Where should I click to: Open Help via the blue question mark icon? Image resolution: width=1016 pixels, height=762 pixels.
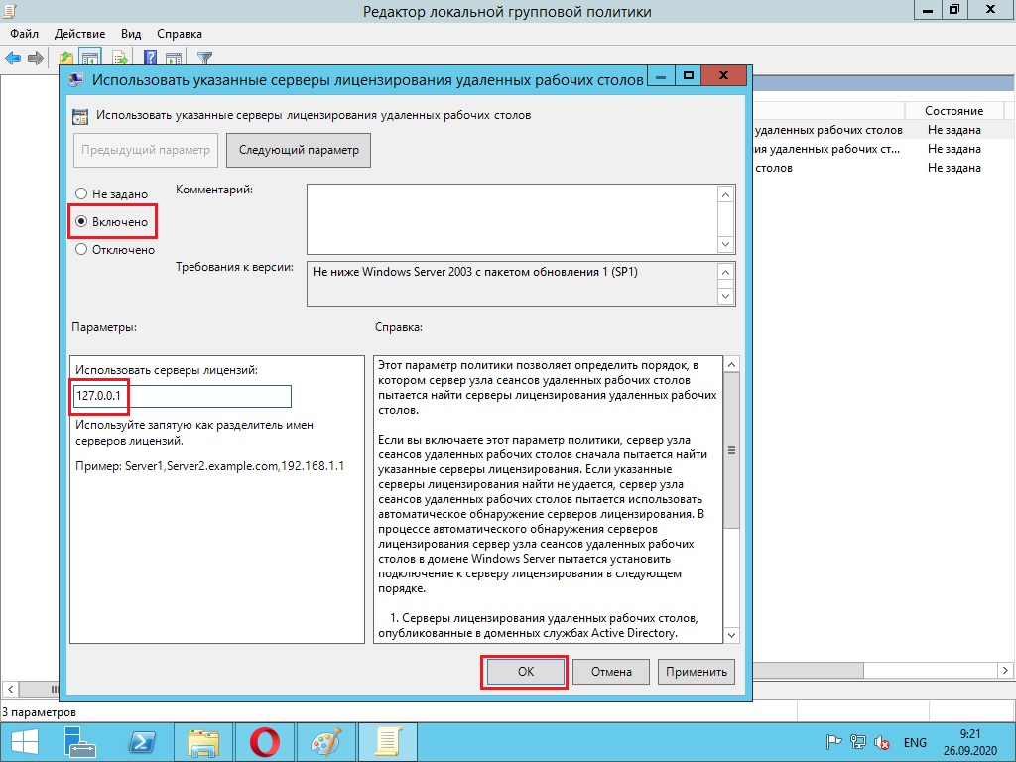tap(150, 58)
